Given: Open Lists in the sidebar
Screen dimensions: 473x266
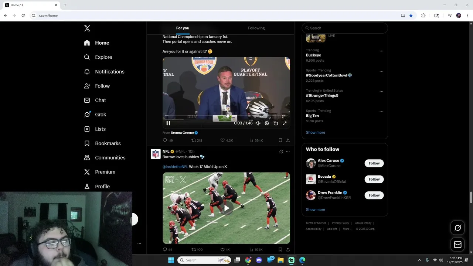Looking at the screenshot, I should [x=95, y=129].
